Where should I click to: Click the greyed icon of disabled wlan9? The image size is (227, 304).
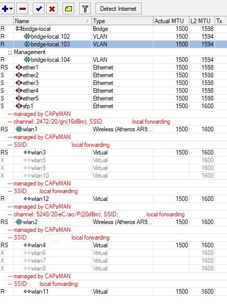tap(27, 168)
